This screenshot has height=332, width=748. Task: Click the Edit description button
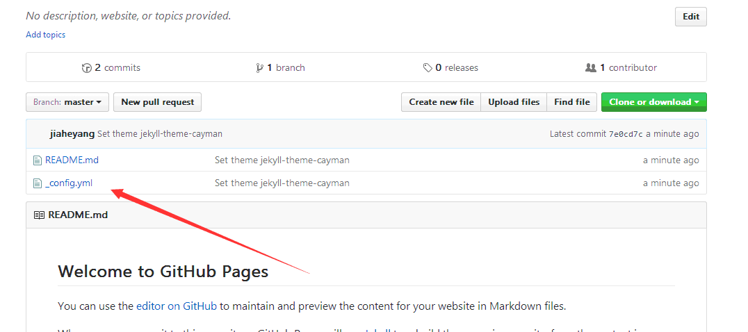click(x=691, y=17)
